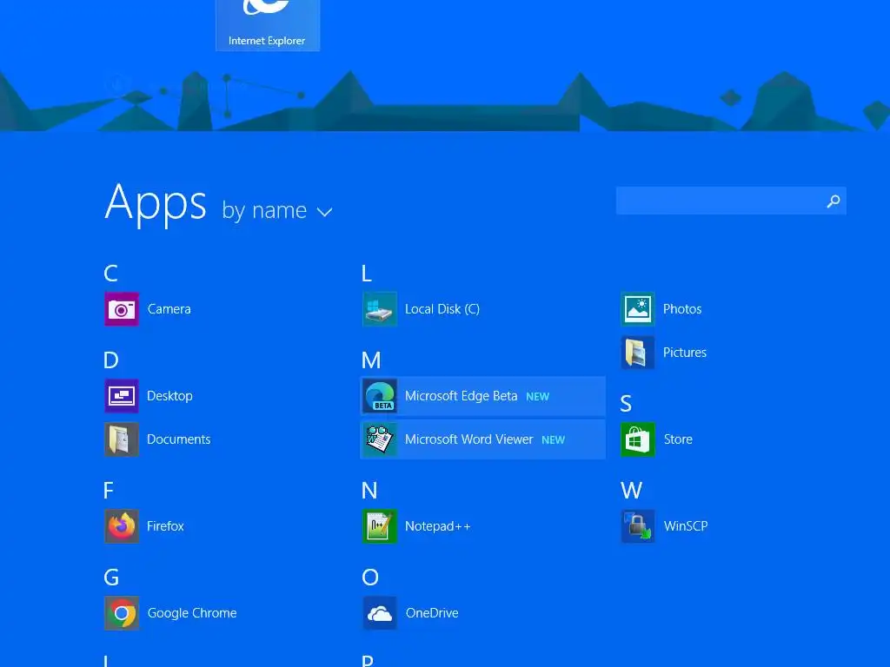This screenshot has height=667, width=890.
Task: Launch Notepad++ from its icon
Action: pyautogui.click(x=380, y=526)
